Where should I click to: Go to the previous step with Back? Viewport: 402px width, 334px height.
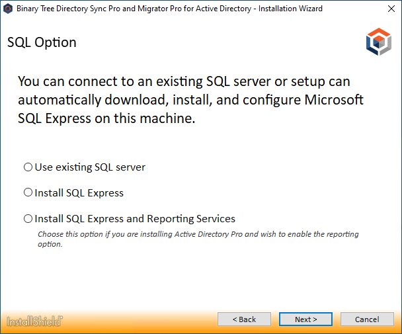[x=244, y=319]
